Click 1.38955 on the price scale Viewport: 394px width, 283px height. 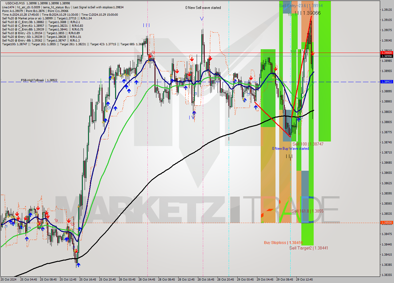coord(386,71)
